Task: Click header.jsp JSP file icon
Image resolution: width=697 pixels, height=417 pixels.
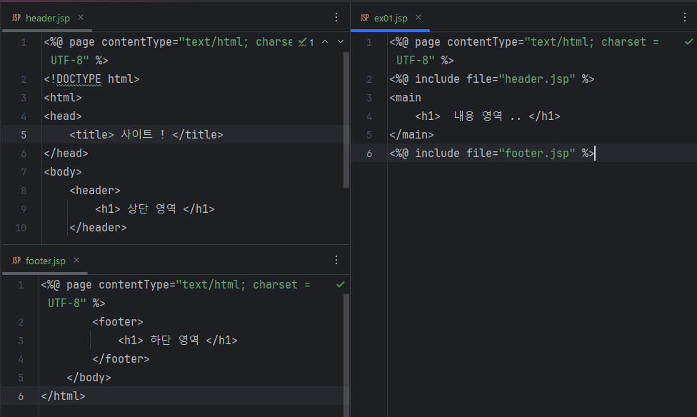Action: [16, 18]
